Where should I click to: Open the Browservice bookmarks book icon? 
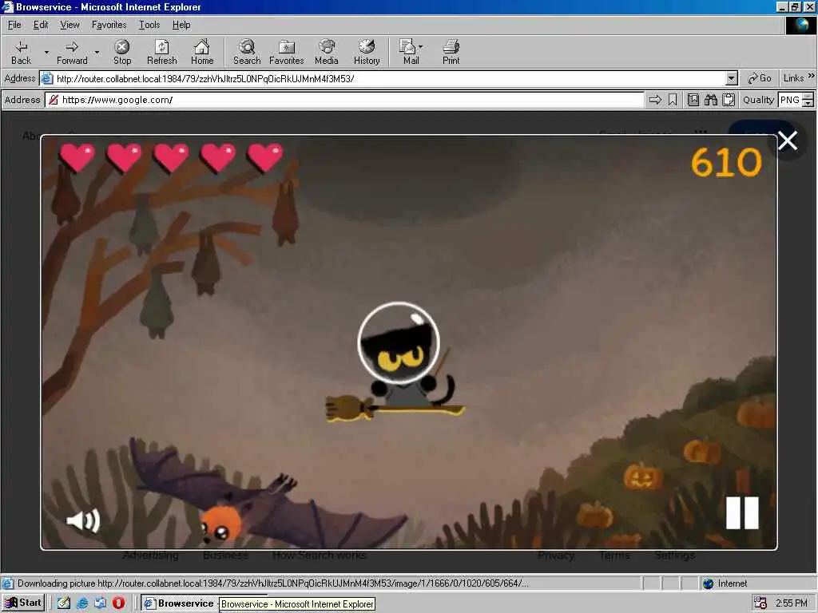pos(693,100)
